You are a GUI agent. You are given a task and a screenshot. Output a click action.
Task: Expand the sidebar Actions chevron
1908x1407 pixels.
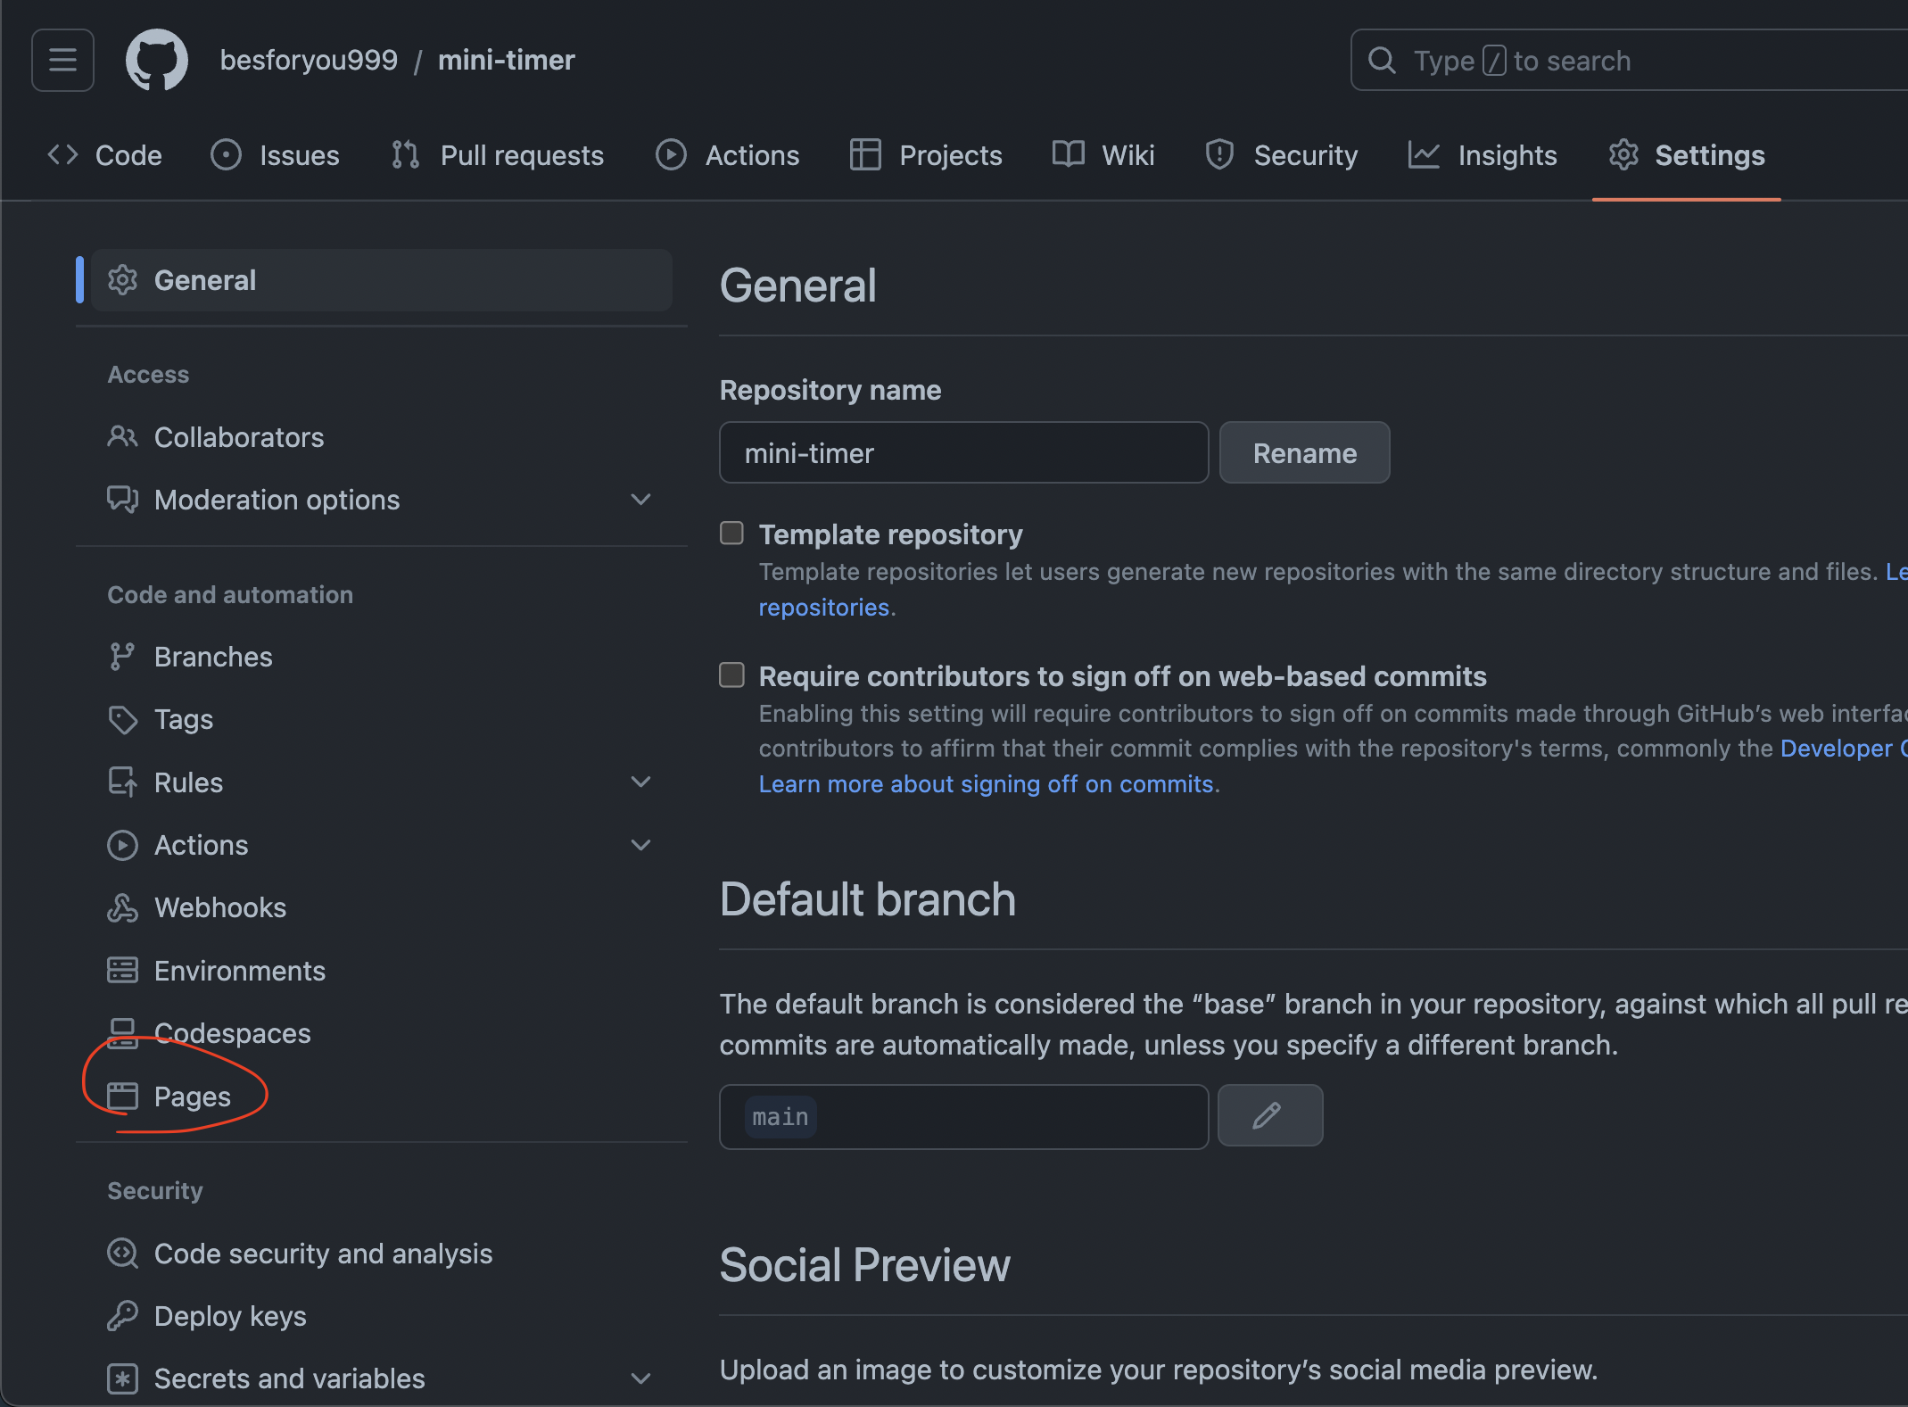640,845
